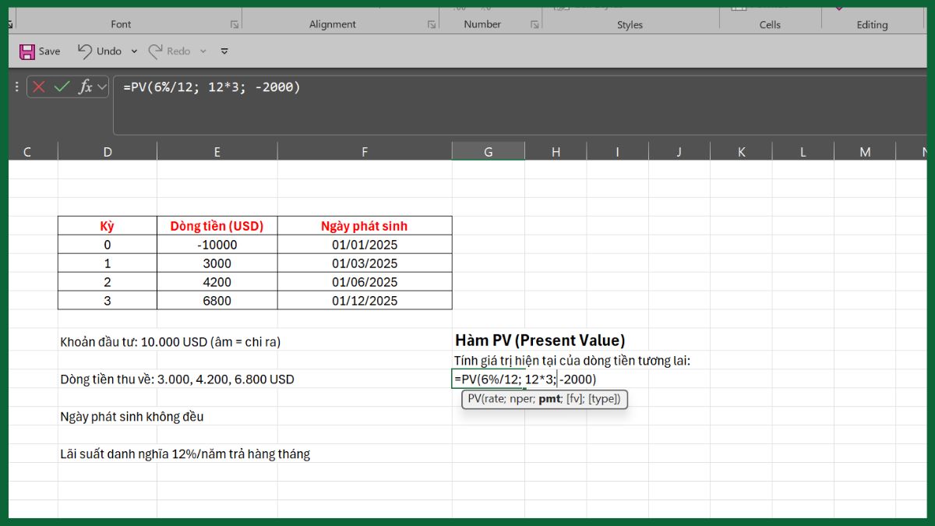Open the Redo dropdown arrow

tap(203, 51)
